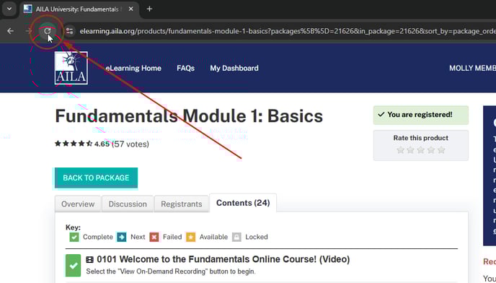Viewport: 496px width, 283px height.
Task: Open the FAQs page
Action: click(x=186, y=68)
